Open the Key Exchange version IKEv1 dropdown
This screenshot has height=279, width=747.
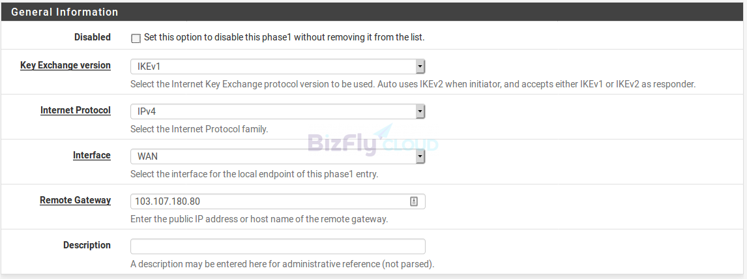click(x=278, y=66)
